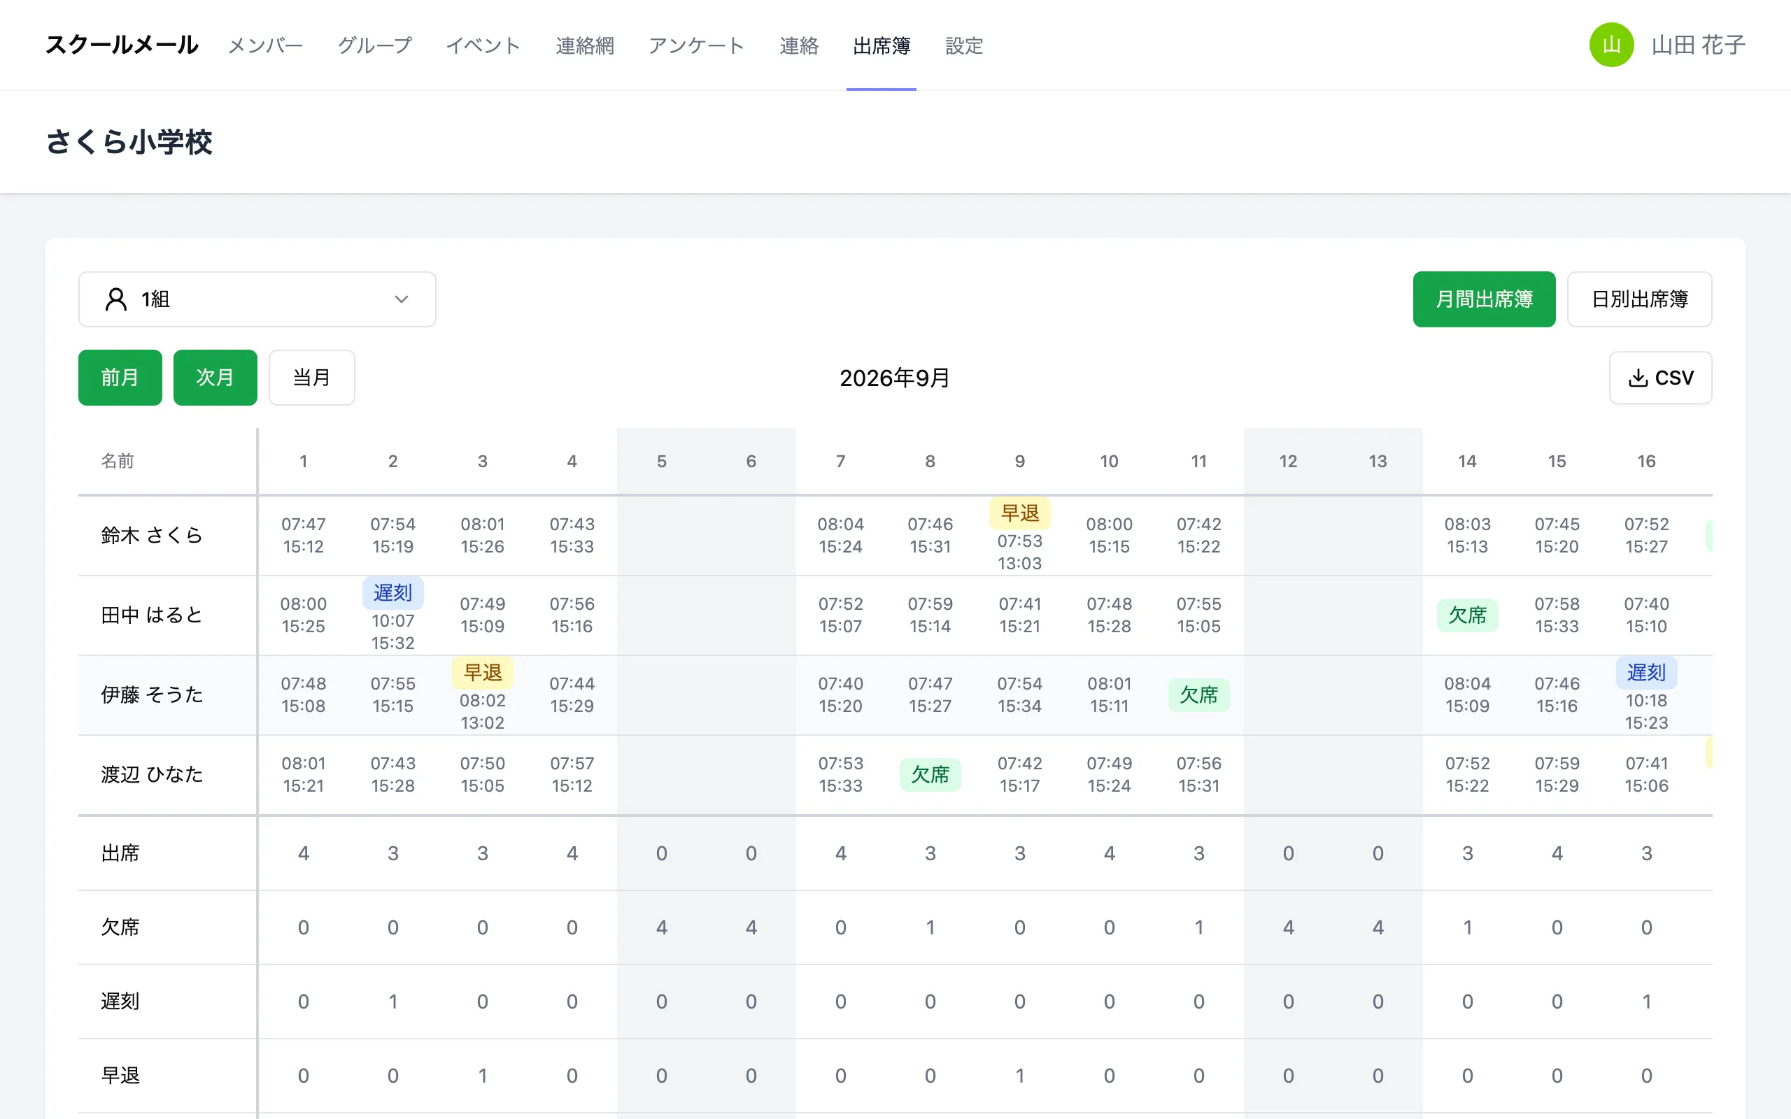Click the 2026年9月 month heading

895,378
